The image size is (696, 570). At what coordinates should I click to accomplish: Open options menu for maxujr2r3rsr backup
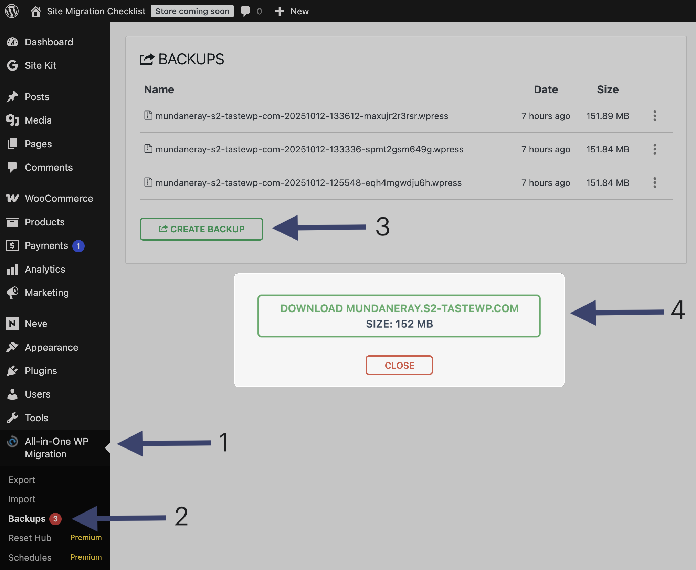click(655, 116)
